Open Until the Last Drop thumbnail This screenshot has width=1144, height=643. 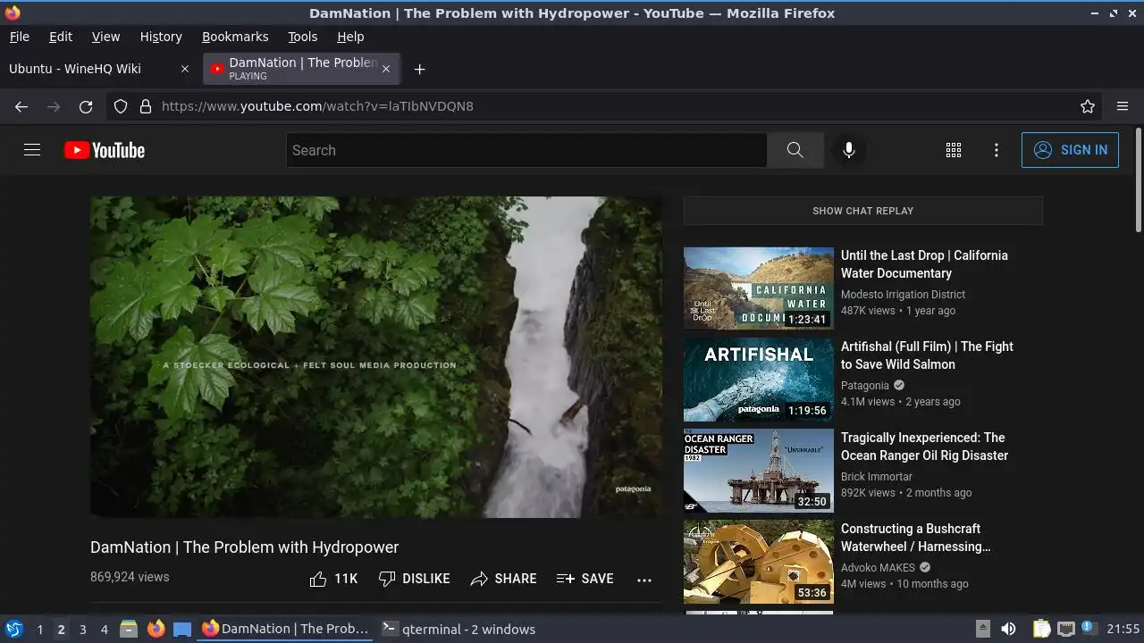pos(758,288)
